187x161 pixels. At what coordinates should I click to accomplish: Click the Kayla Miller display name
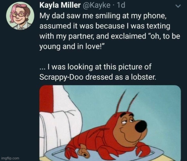[60, 5]
